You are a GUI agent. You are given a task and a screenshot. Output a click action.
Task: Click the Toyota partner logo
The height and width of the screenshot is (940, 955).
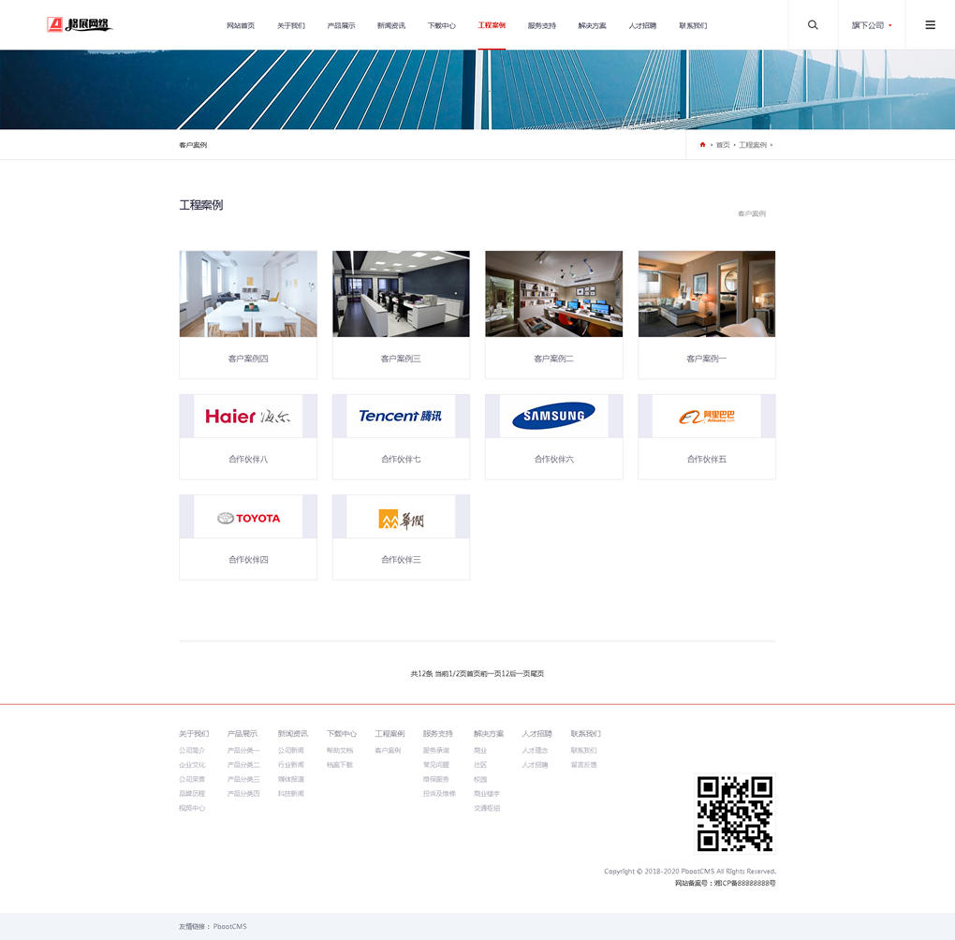click(248, 518)
